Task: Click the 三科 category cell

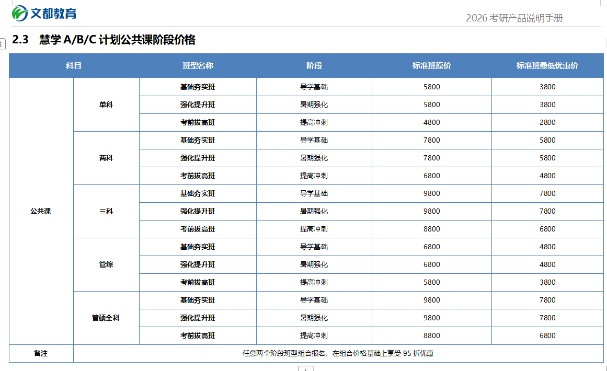Action: [x=106, y=211]
